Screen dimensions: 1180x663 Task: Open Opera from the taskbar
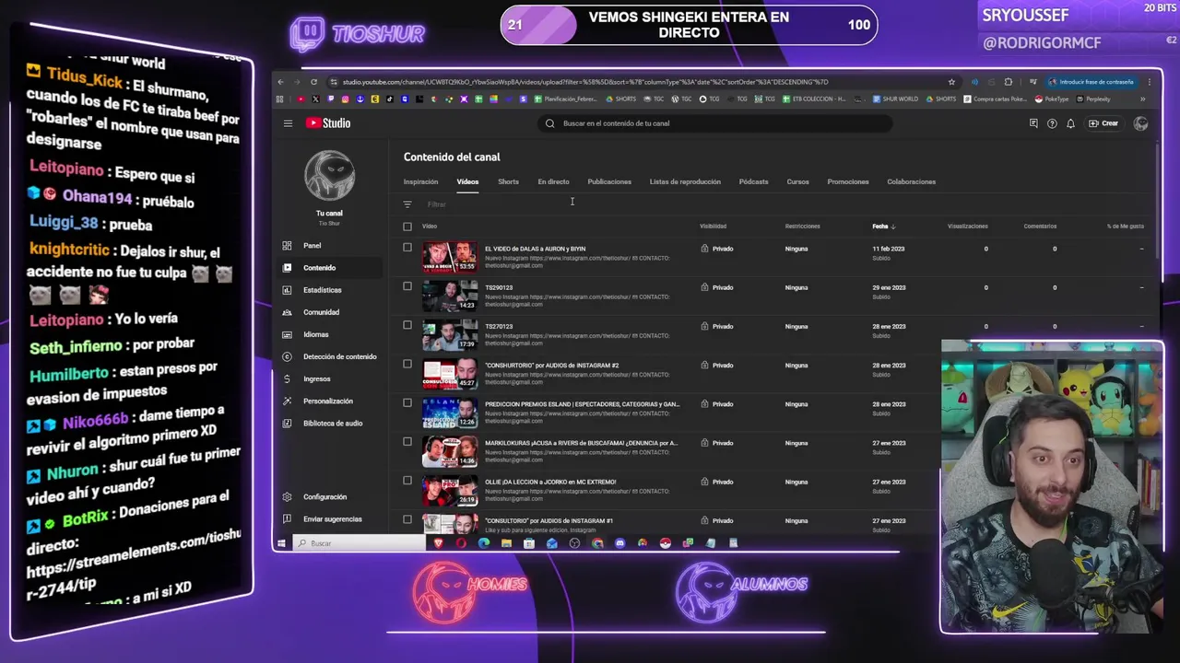coord(461,543)
